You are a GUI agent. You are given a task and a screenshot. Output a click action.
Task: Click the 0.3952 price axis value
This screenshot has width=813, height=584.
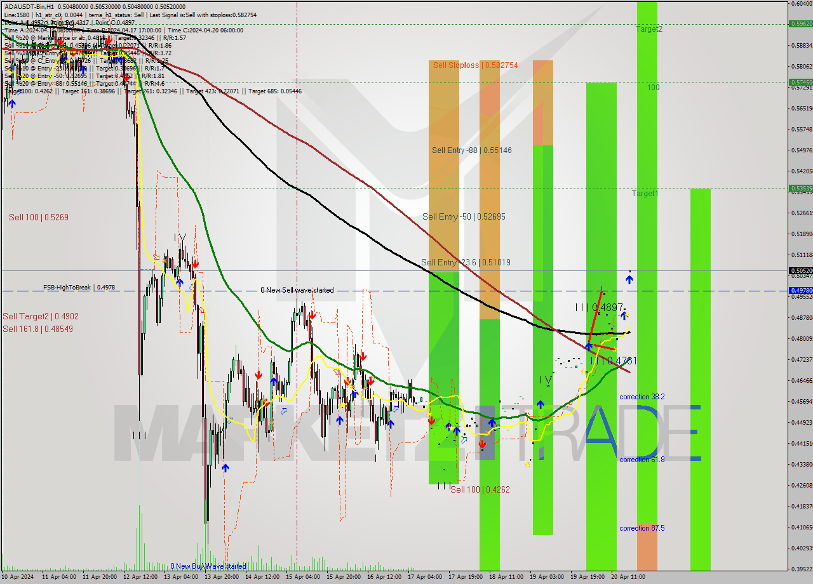[x=802, y=569]
